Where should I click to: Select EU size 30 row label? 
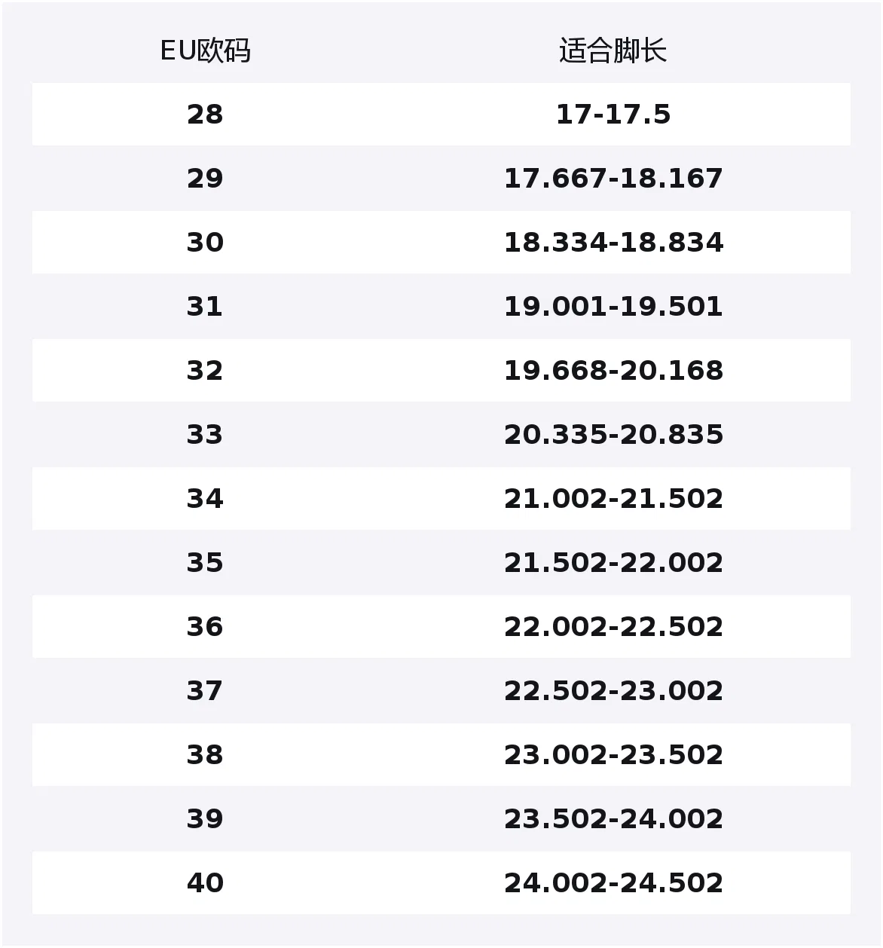coord(205,243)
